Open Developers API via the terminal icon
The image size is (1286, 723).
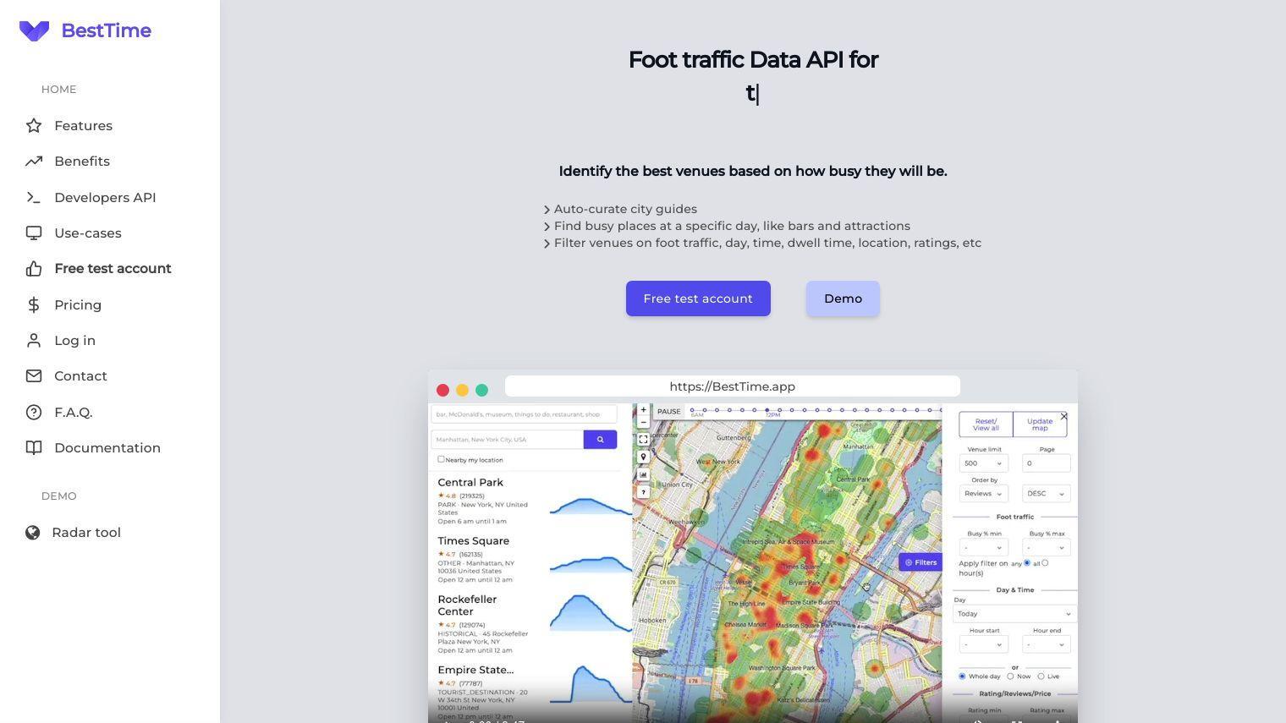pyautogui.click(x=34, y=197)
